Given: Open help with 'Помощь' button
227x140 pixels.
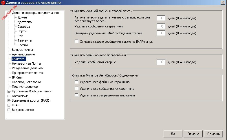Looking at the screenshot, I should (214, 134).
